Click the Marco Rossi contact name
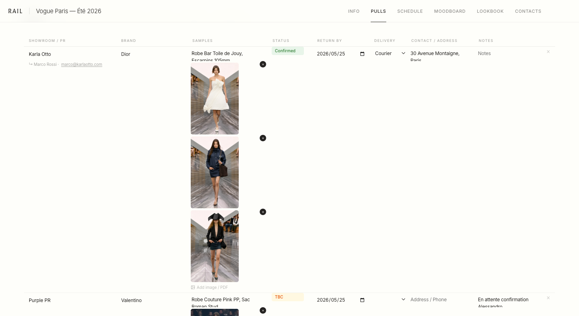Screen dimensions: 579x316 point(45,65)
